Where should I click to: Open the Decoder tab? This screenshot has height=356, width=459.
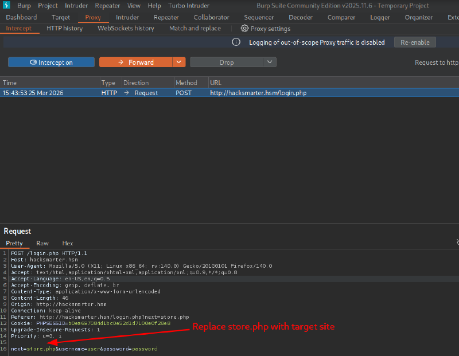pos(301,17)
